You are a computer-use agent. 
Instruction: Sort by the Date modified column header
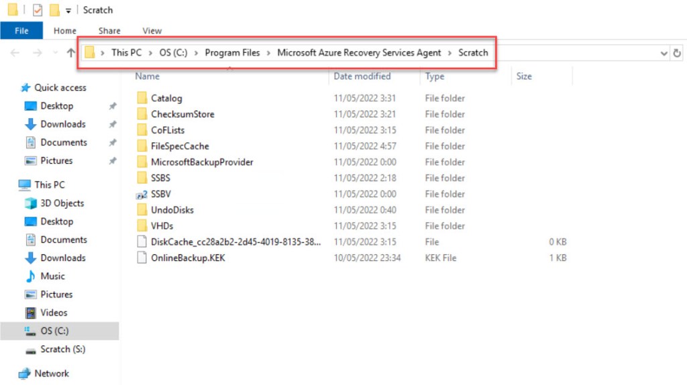tap(362, 76)
